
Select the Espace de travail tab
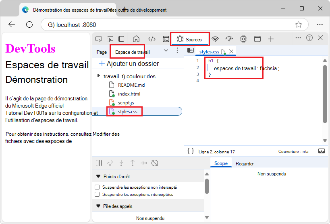click(133, 52)
